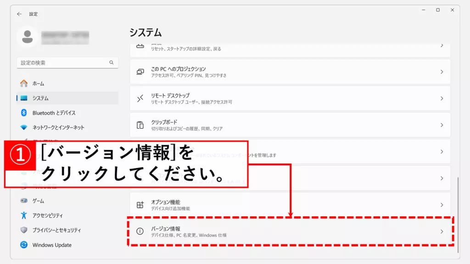
Task: Click the Home house icon
Action: pyautogui.click(x=24, y=83)
